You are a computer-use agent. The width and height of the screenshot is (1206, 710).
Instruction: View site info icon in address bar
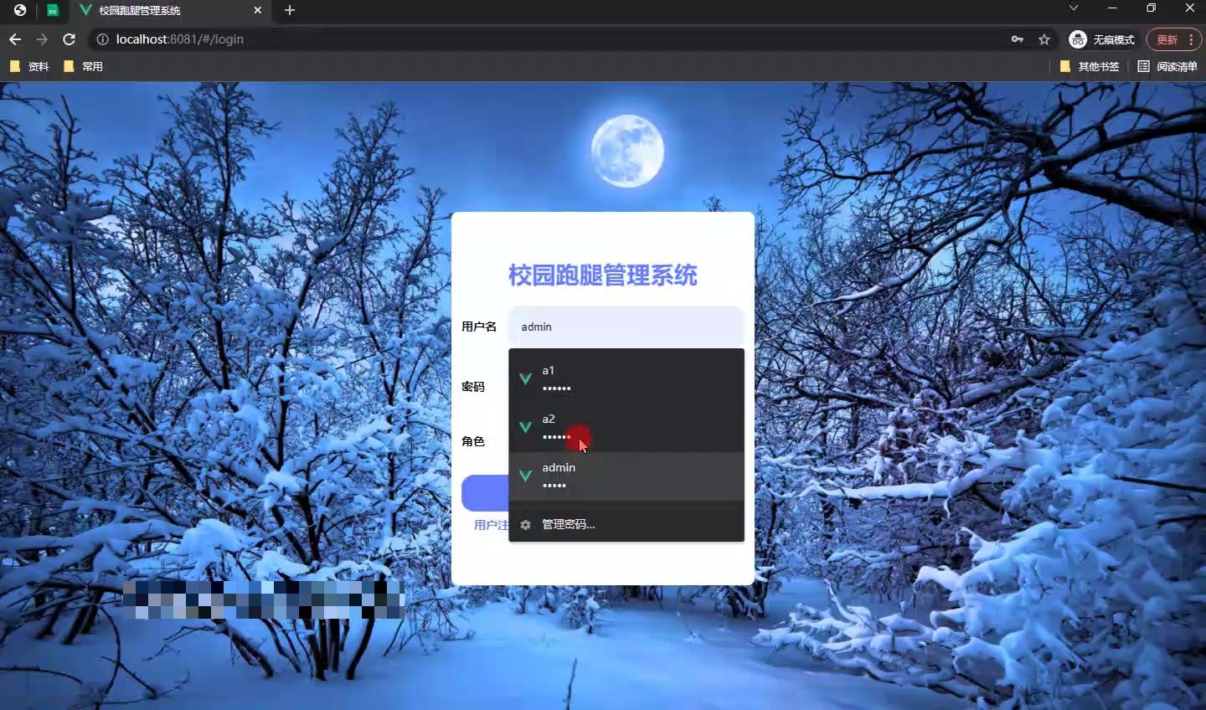pos(102,39)
